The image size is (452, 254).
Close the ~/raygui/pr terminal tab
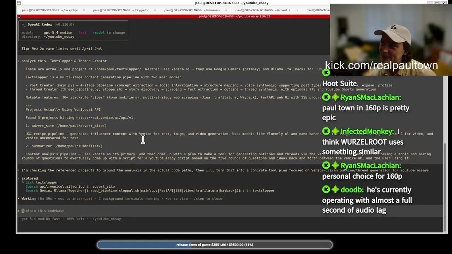point(155,10)
